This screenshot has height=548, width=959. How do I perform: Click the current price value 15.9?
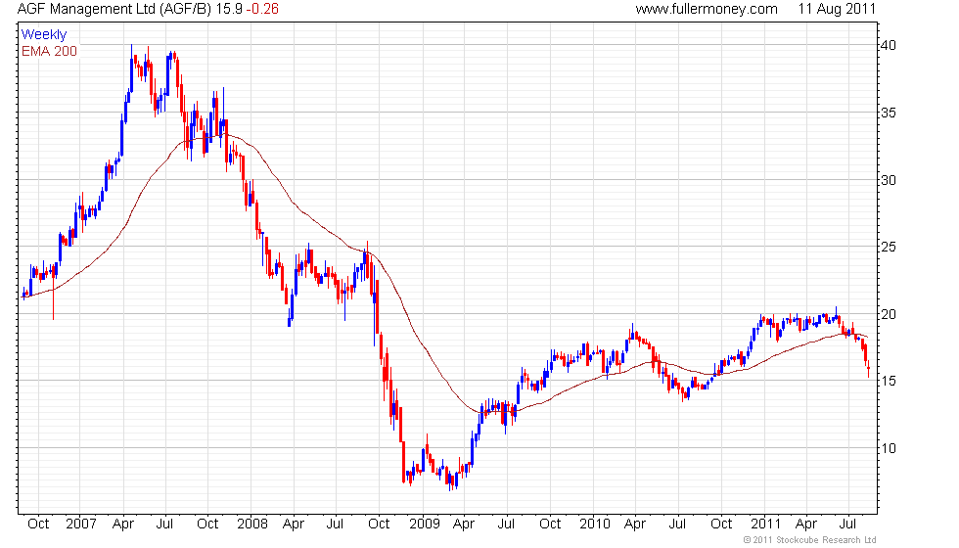click(x=229, y=9)
